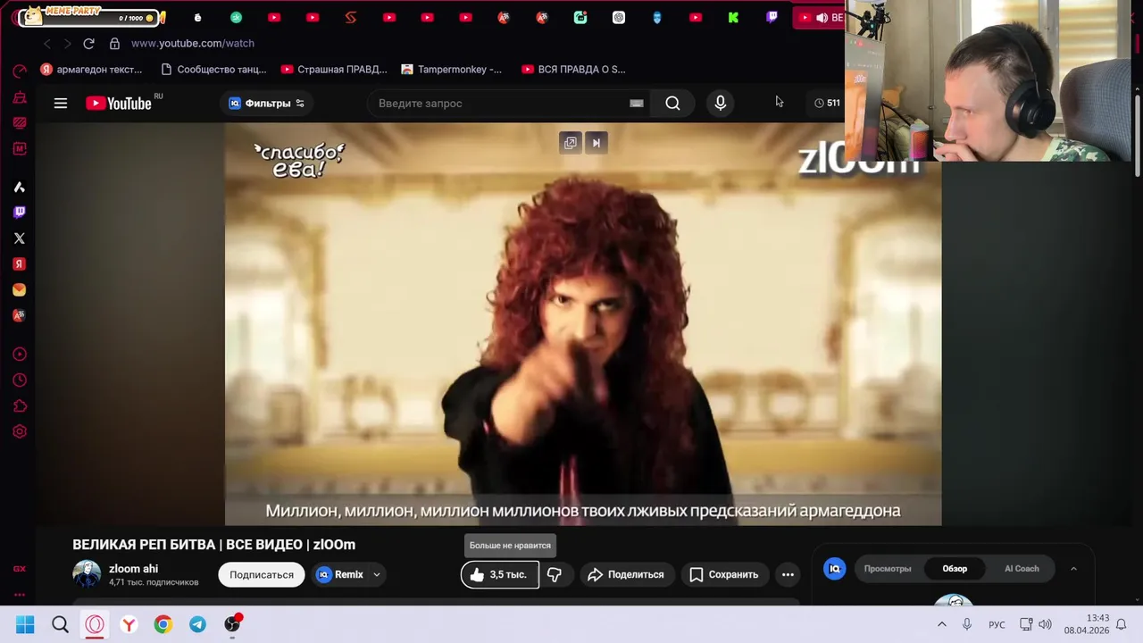This screenshot has height=643, width=1143.
Task: Share the video via Поделиться
Action: 626,574
